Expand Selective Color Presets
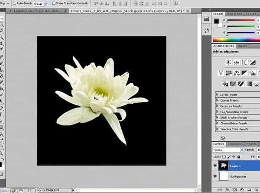 [x=217, y=129]
